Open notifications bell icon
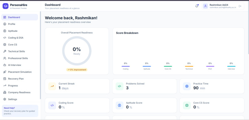This screenshot has width=249, height=120. click(x=197, y=6)
